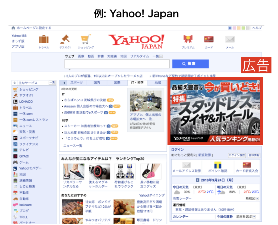Click the Tポイント確認 icon
This screenshot has width=278, height=225.
(217, 165)
